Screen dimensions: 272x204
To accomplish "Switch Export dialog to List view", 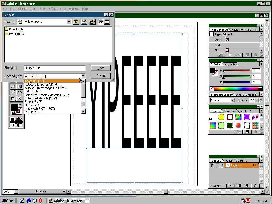I will pyautogui.click(x=101, y=22).
